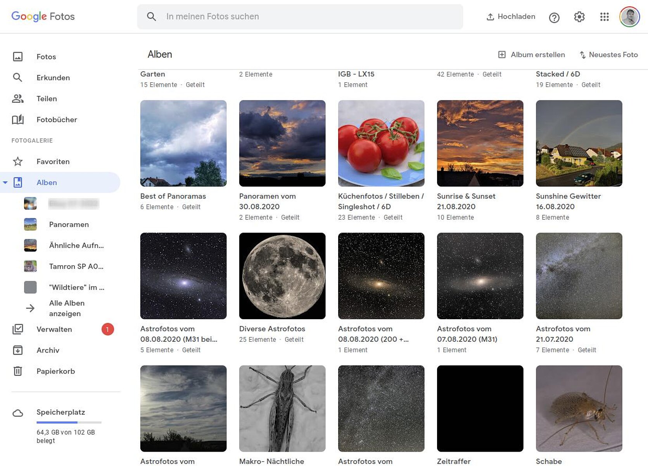Open the Google apps grid icon
The height and width of the screenshot is (466, 648).
pos(604,17)
